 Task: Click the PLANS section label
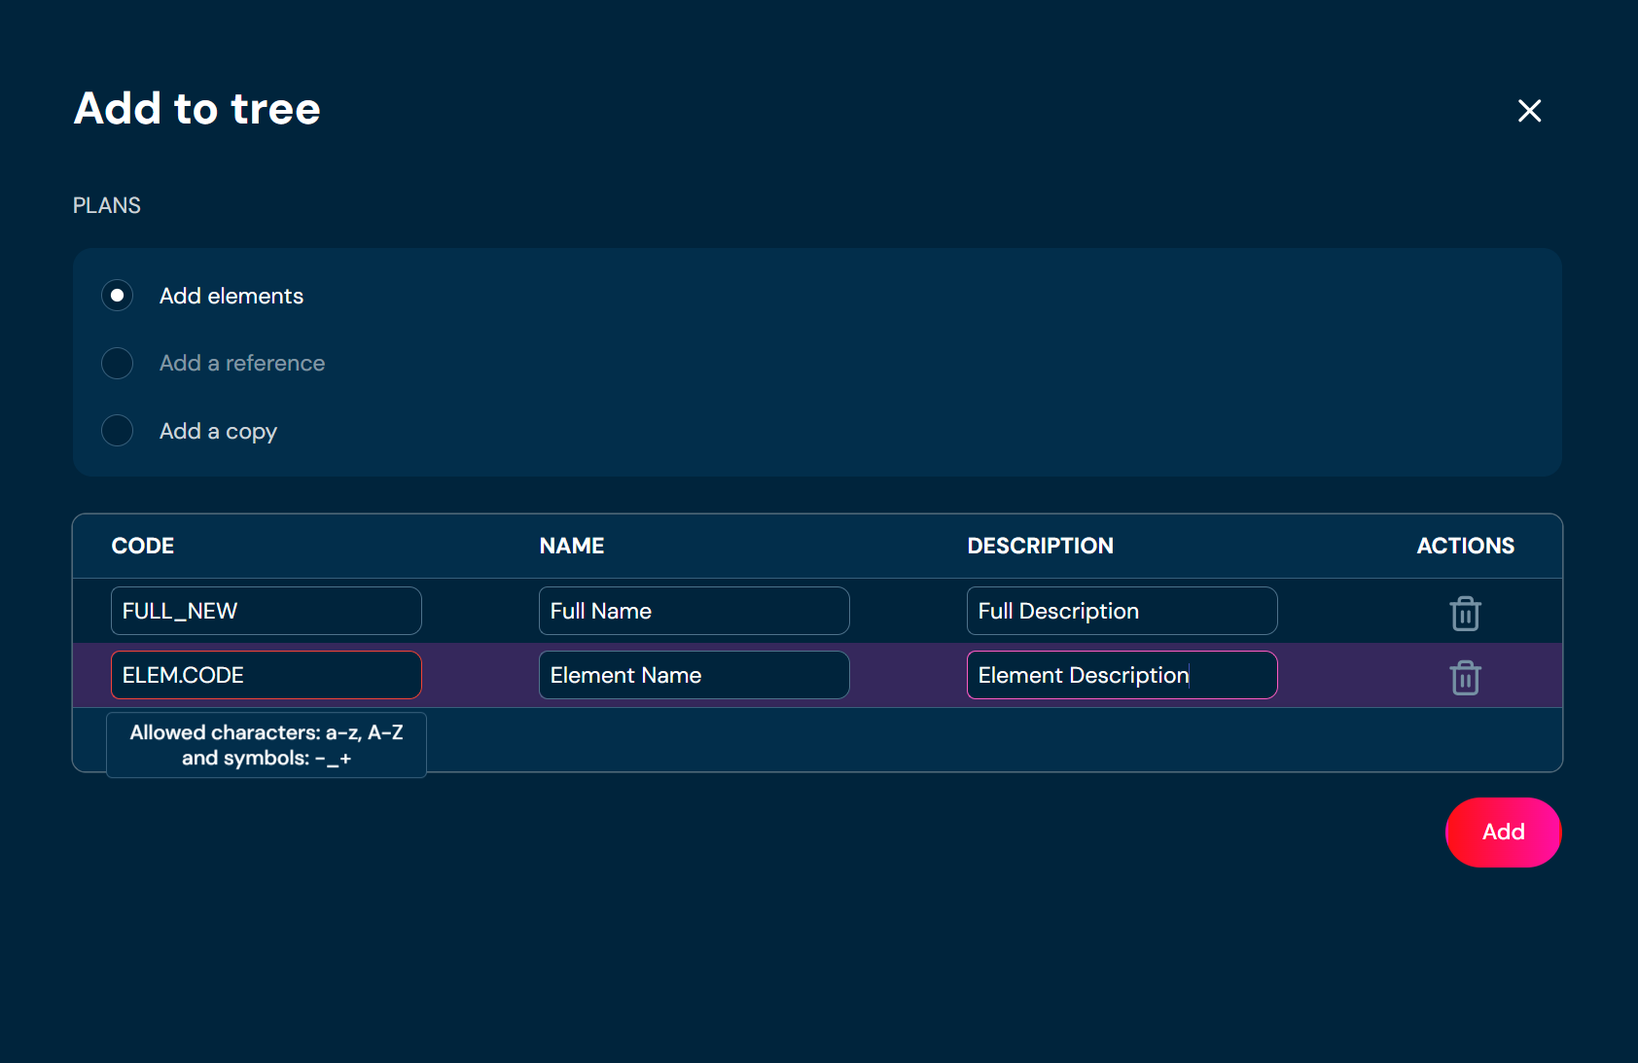click(x=107, y=205)
